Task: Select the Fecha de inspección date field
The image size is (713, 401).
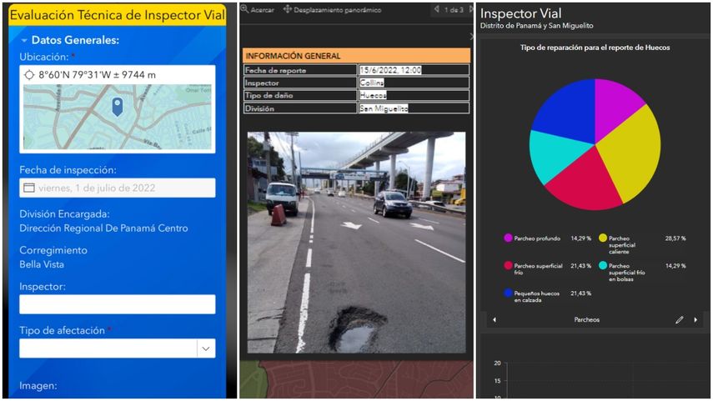Action: click(118, 188)
